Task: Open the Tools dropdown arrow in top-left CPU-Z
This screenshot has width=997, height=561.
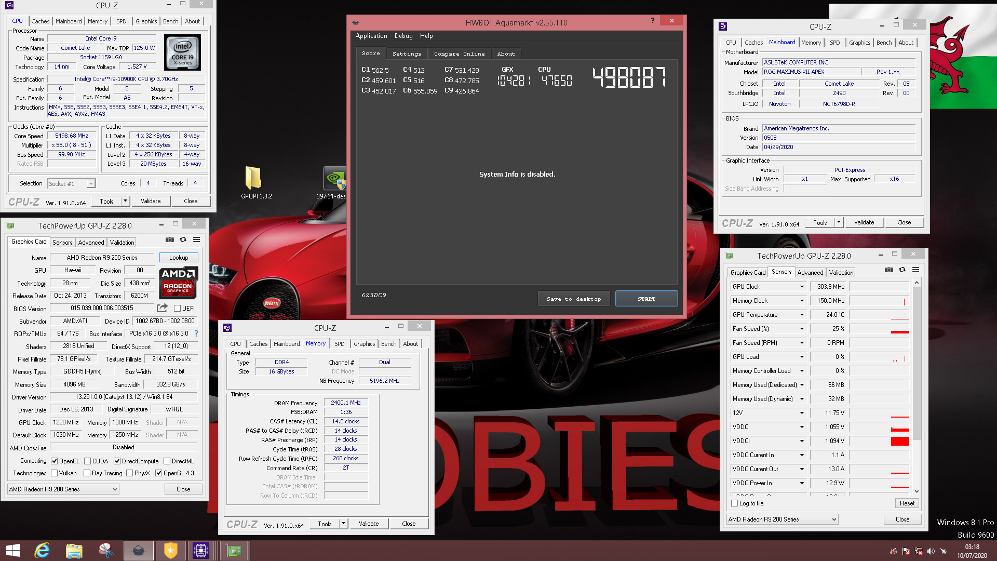Action: coord(125,201)
